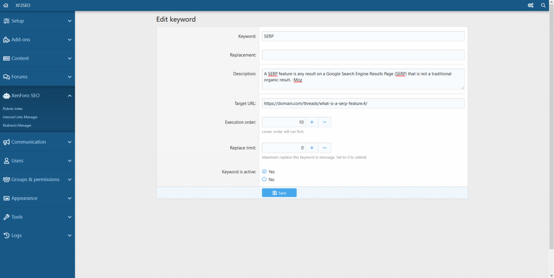Increase Execution order with plus button
This screenshot has height=278, width=554.
(312, 122)
